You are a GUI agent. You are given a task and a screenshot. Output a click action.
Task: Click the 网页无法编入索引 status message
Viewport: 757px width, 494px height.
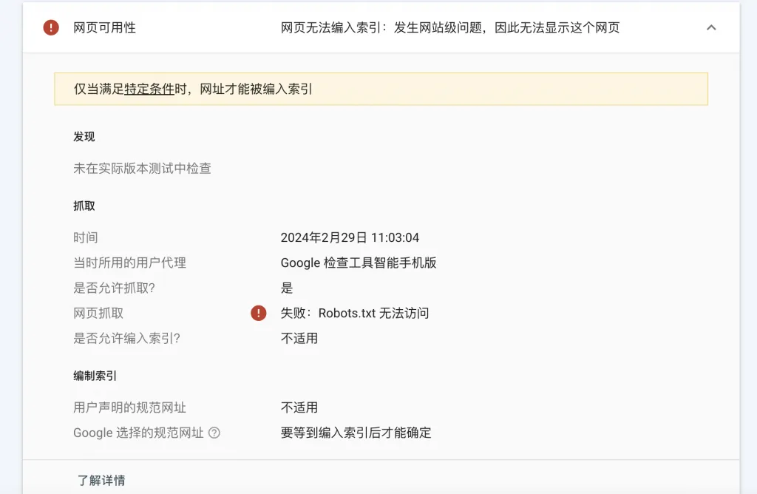tap(449, 28)
